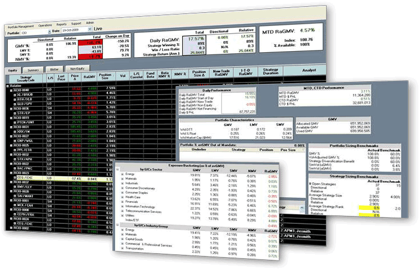Switch to the Non-Equity tab

click(77, 69)
